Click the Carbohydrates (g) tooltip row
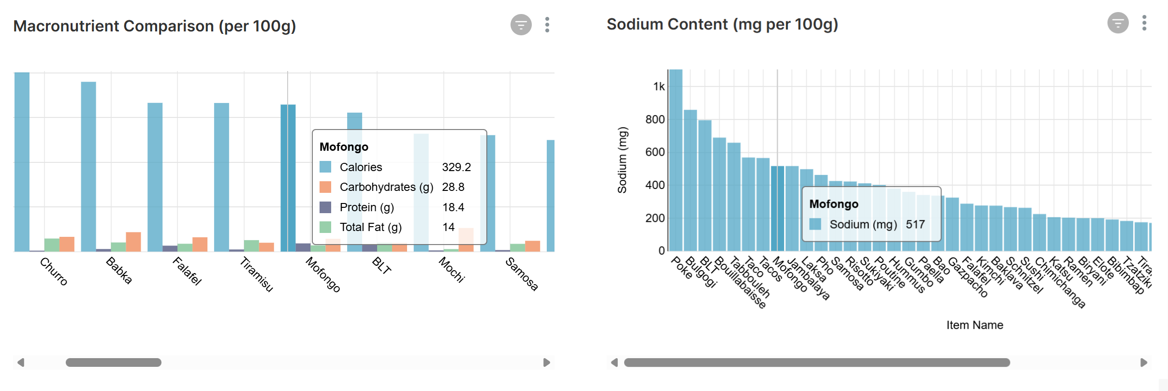1168x391 pixels. (387, 187)
